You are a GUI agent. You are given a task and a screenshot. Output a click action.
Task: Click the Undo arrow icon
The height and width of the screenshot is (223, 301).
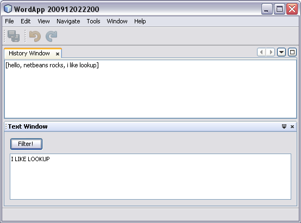coord(35,36)
